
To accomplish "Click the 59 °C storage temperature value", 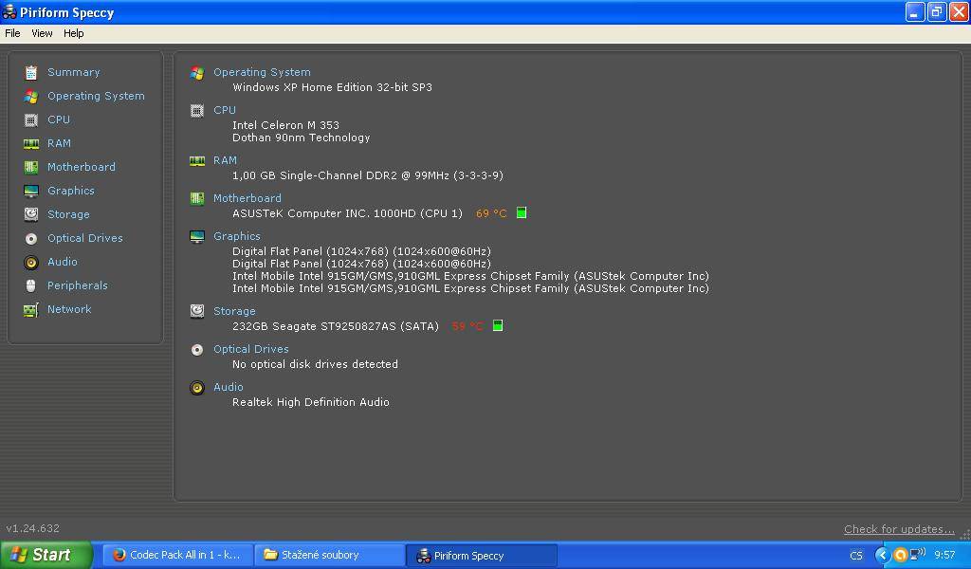I will (467, 326).
